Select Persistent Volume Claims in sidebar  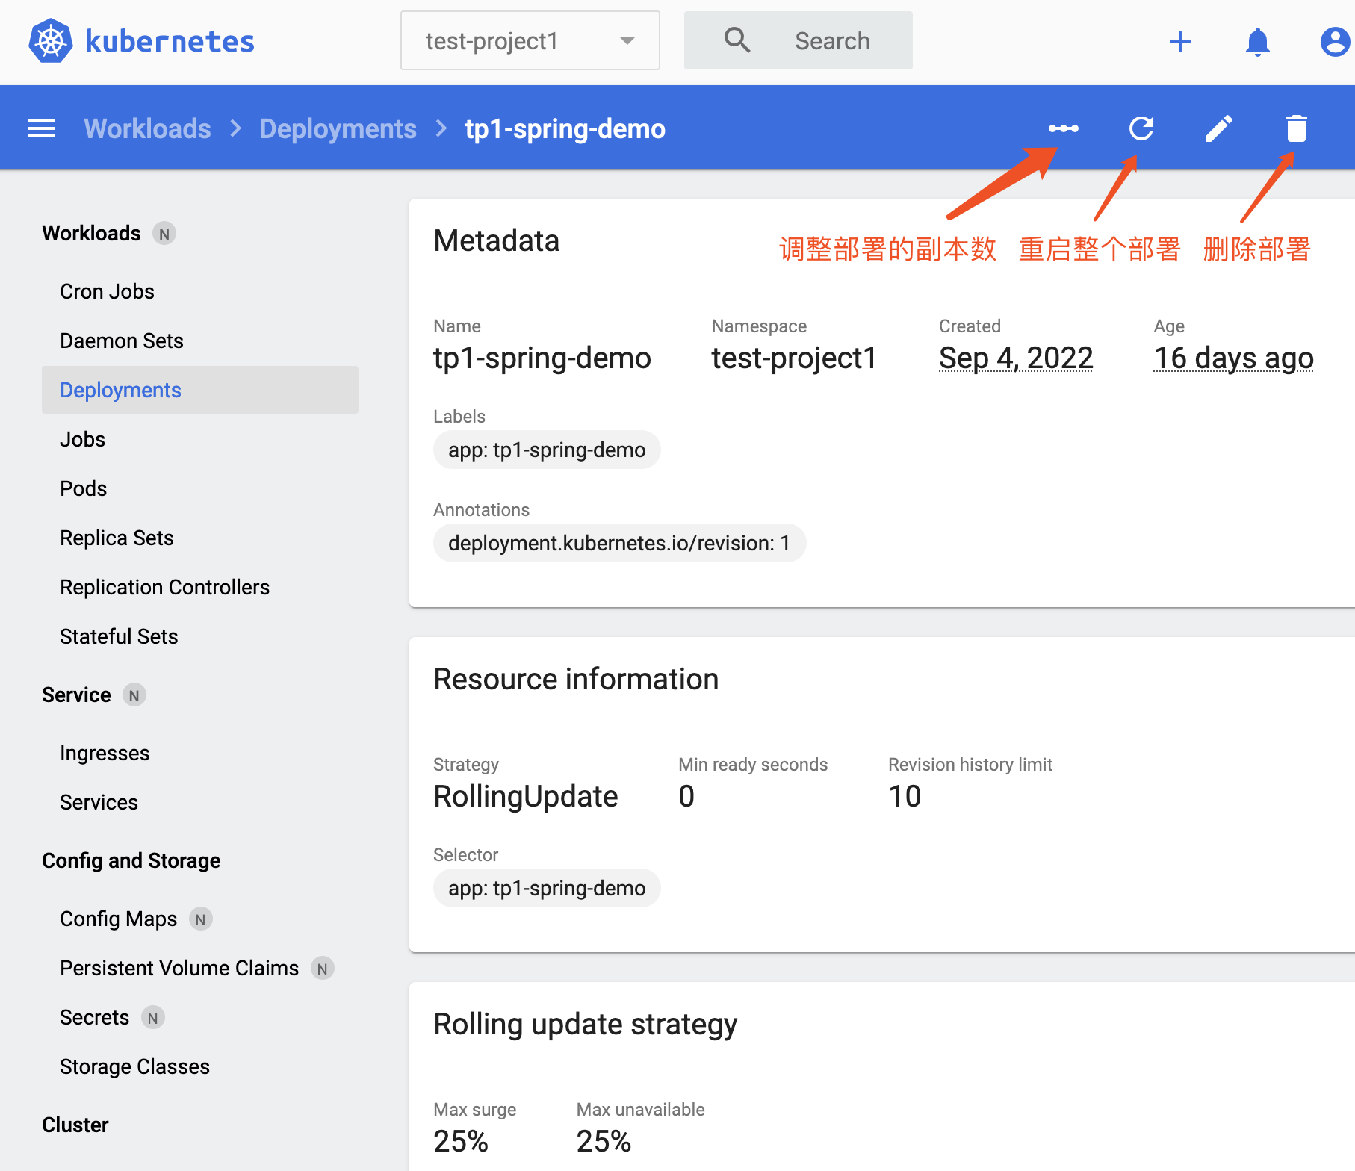tap(179, 967)
